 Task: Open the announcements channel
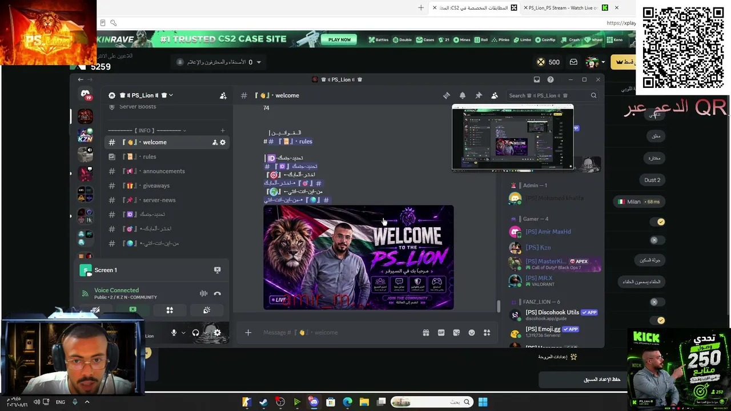coord(167,171)
